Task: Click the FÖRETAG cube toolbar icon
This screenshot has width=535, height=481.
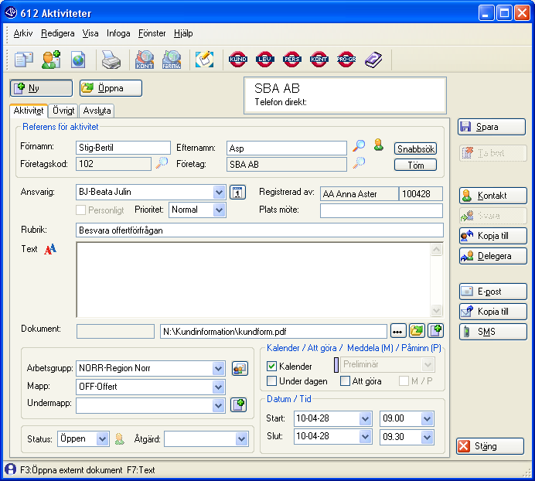Action: tap(172, 60)
